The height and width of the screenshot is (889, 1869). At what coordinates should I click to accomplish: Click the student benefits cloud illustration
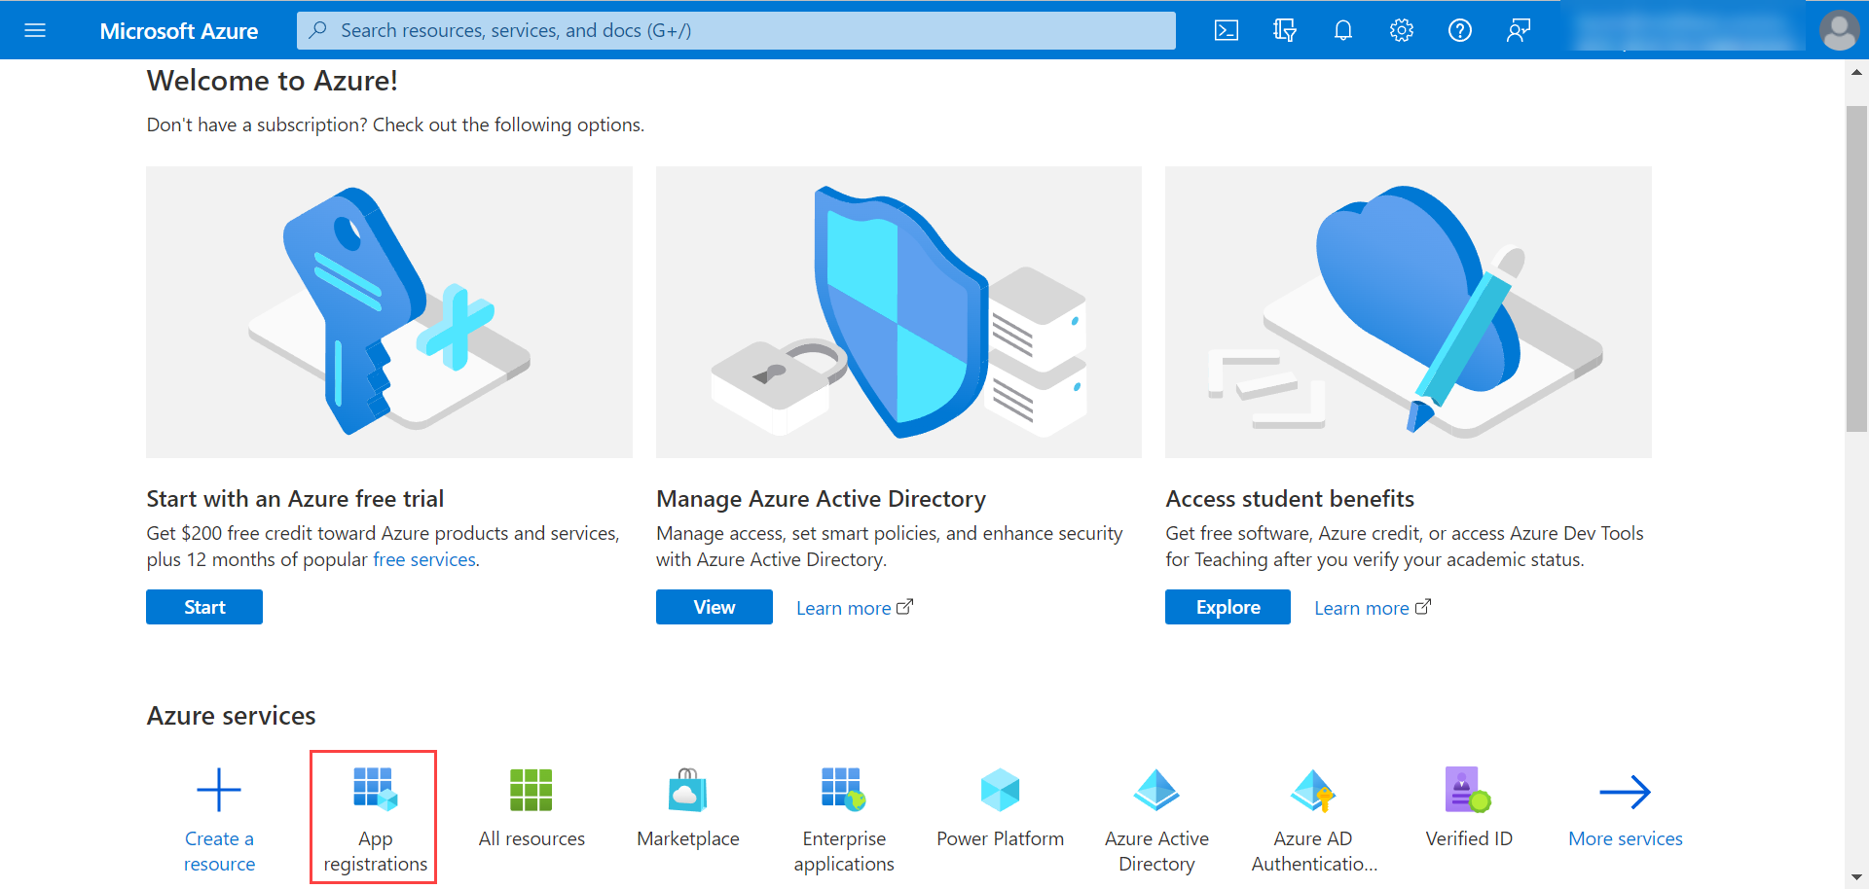(1409, 311)
